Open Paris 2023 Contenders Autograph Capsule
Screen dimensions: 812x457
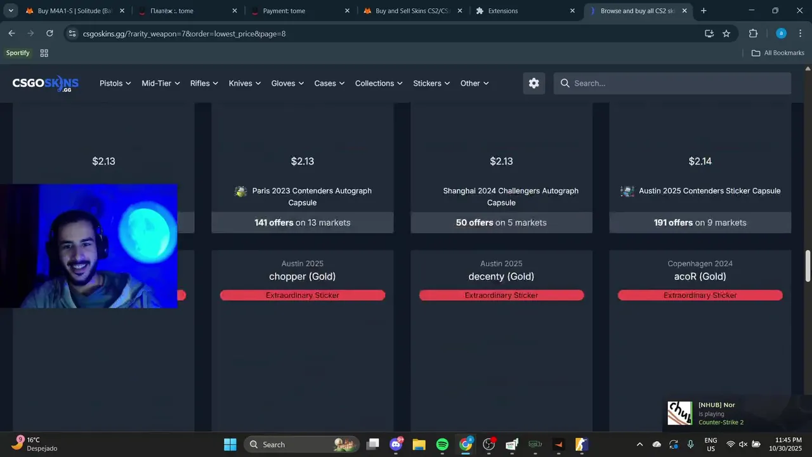point(311,197)
